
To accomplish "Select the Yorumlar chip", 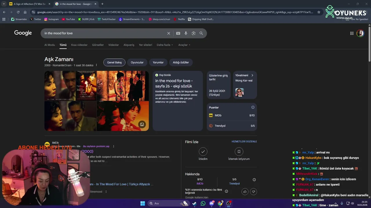I will [158, 62].
